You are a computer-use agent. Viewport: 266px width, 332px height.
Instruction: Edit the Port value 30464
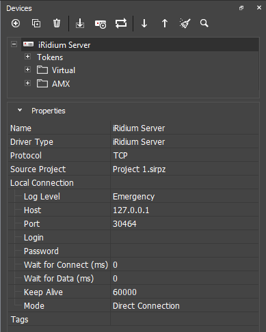(x=185, y=223)
